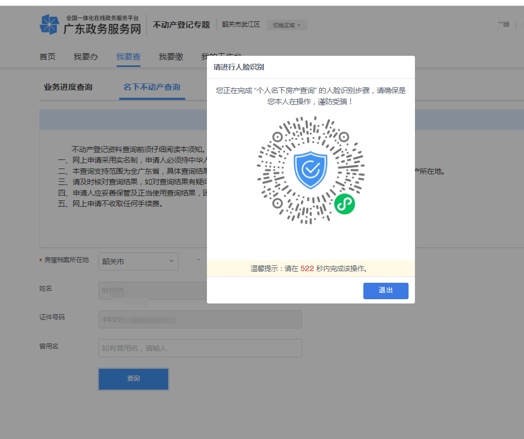524x439 pixels.
Task: Open the 我要缴 navigation menu
Action: [171, 57]
